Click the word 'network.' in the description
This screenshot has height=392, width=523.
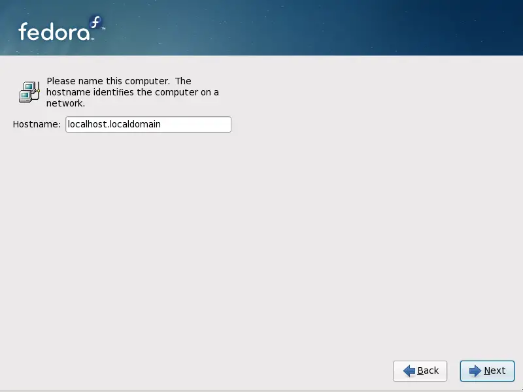pos(65,103)
